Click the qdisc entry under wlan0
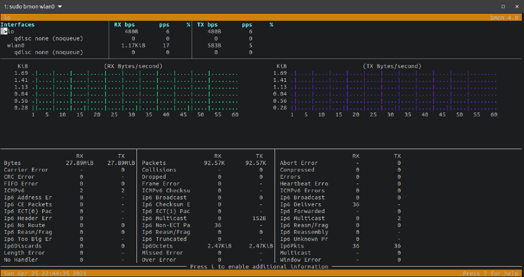The width and height of the screenshot is (524, 277). [x=49, y=53]
